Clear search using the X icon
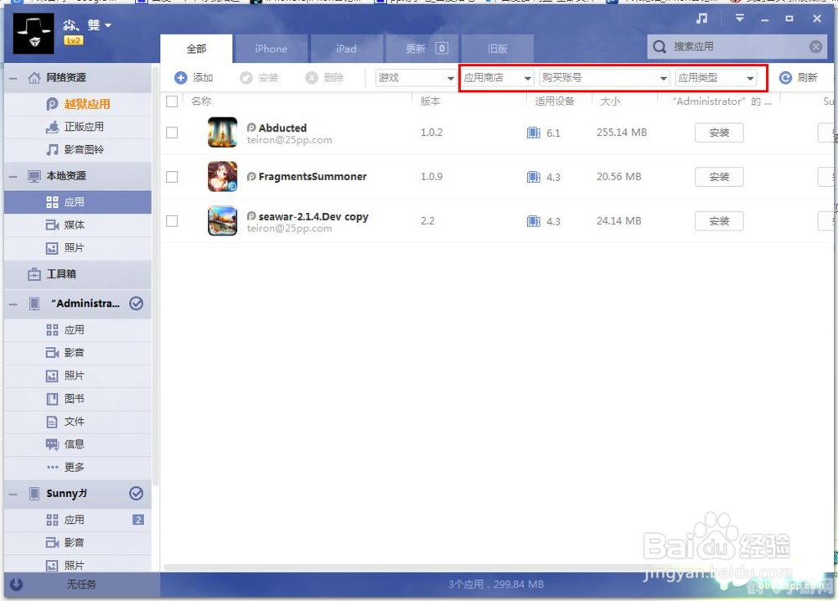The height and width of the screenshot is (601, 838). click(x=815, y=47)
